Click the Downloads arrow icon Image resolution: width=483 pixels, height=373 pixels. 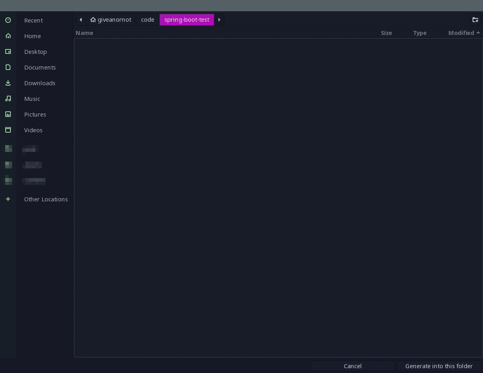point(8,83)
